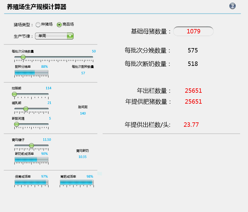The width and height of the screenshot is (248, 212).
Task: Click the 窝均健仔 slider handle
Action: [31, 145]
